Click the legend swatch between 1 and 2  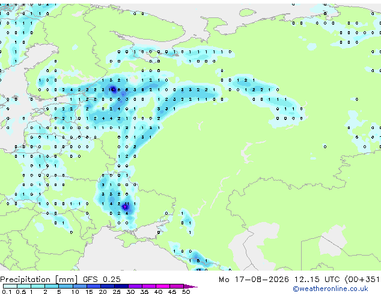point(38,286)
